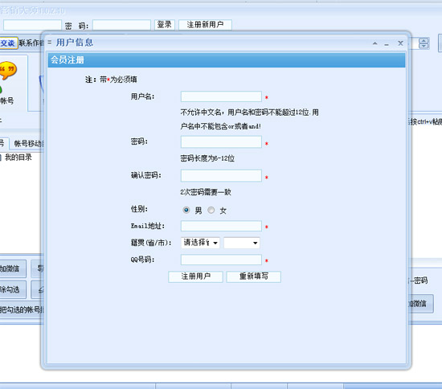Click the 注册新用户 button
Image resolution: width=442 pixels, height=389 pixels.
pos(205,25)
